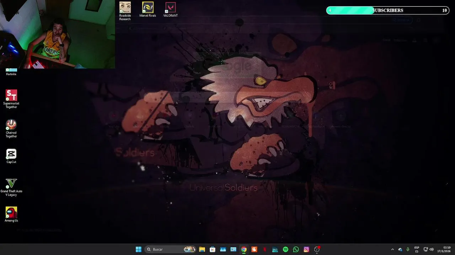Click the volume speaker tray icon
Viewport: 455px width, 255px height.
tap(432, 249)
